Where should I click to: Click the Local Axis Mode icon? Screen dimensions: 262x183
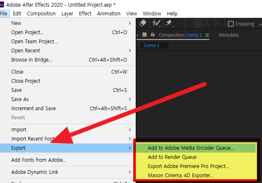tap(198, 23)
